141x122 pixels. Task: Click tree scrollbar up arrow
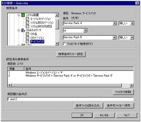coord(57,15)
